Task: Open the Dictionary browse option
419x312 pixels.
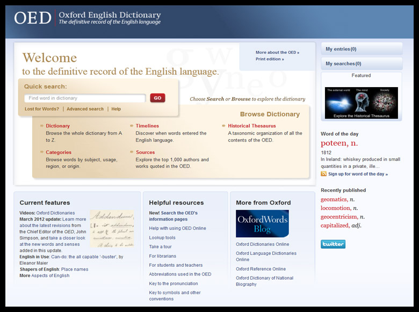Action: (x=57, y=126)
